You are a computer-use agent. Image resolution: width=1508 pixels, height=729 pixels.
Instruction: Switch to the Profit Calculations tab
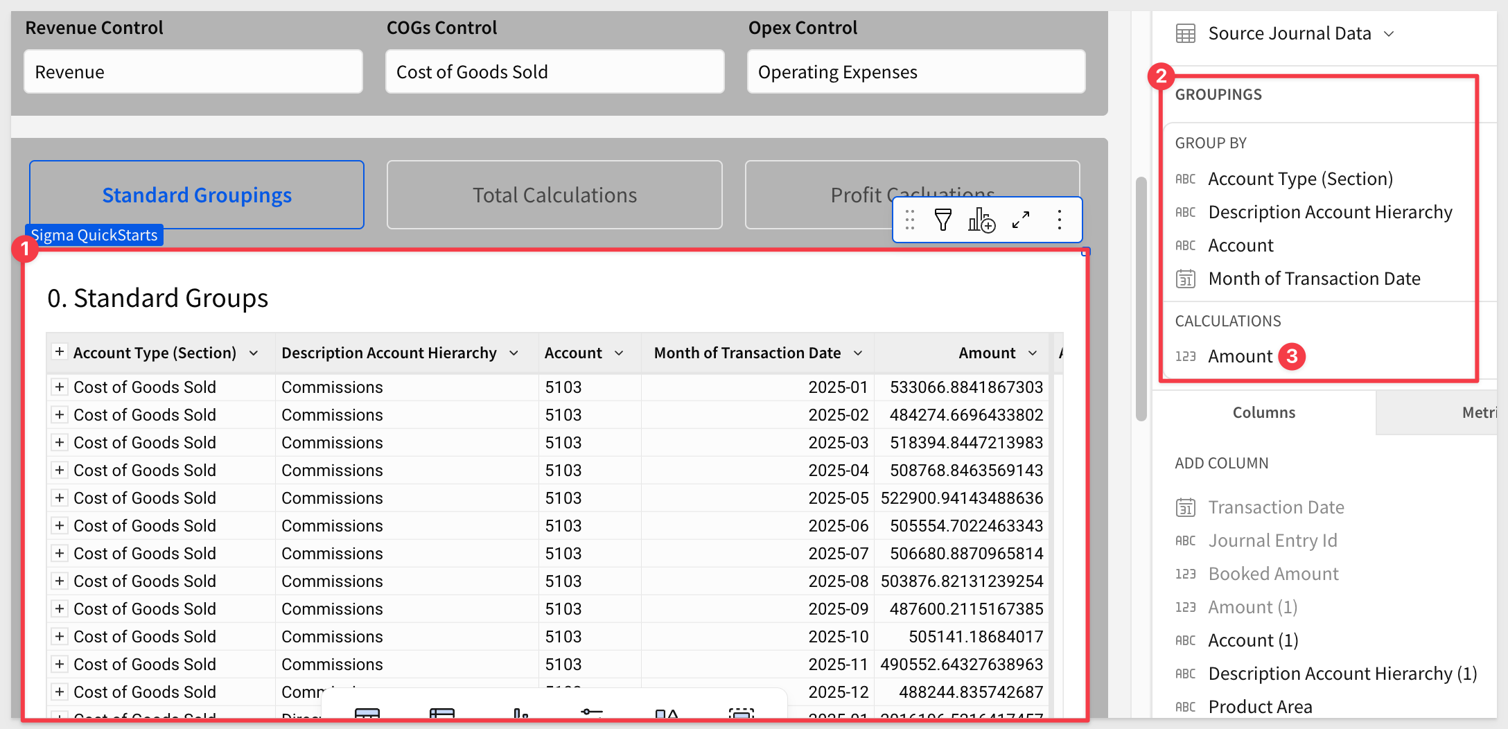tap(912, 195)
